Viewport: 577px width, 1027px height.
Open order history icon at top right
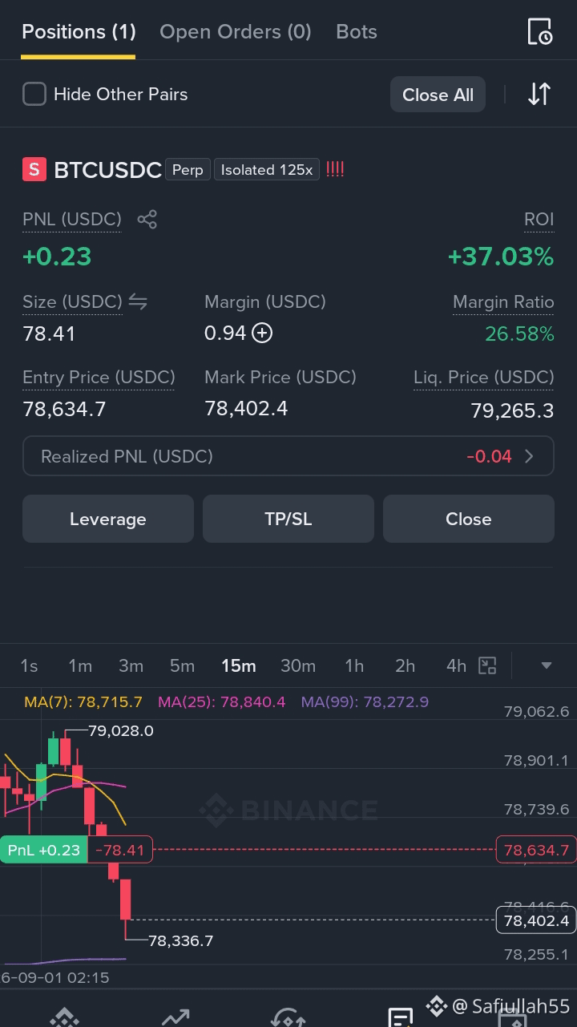pos(539,32)
